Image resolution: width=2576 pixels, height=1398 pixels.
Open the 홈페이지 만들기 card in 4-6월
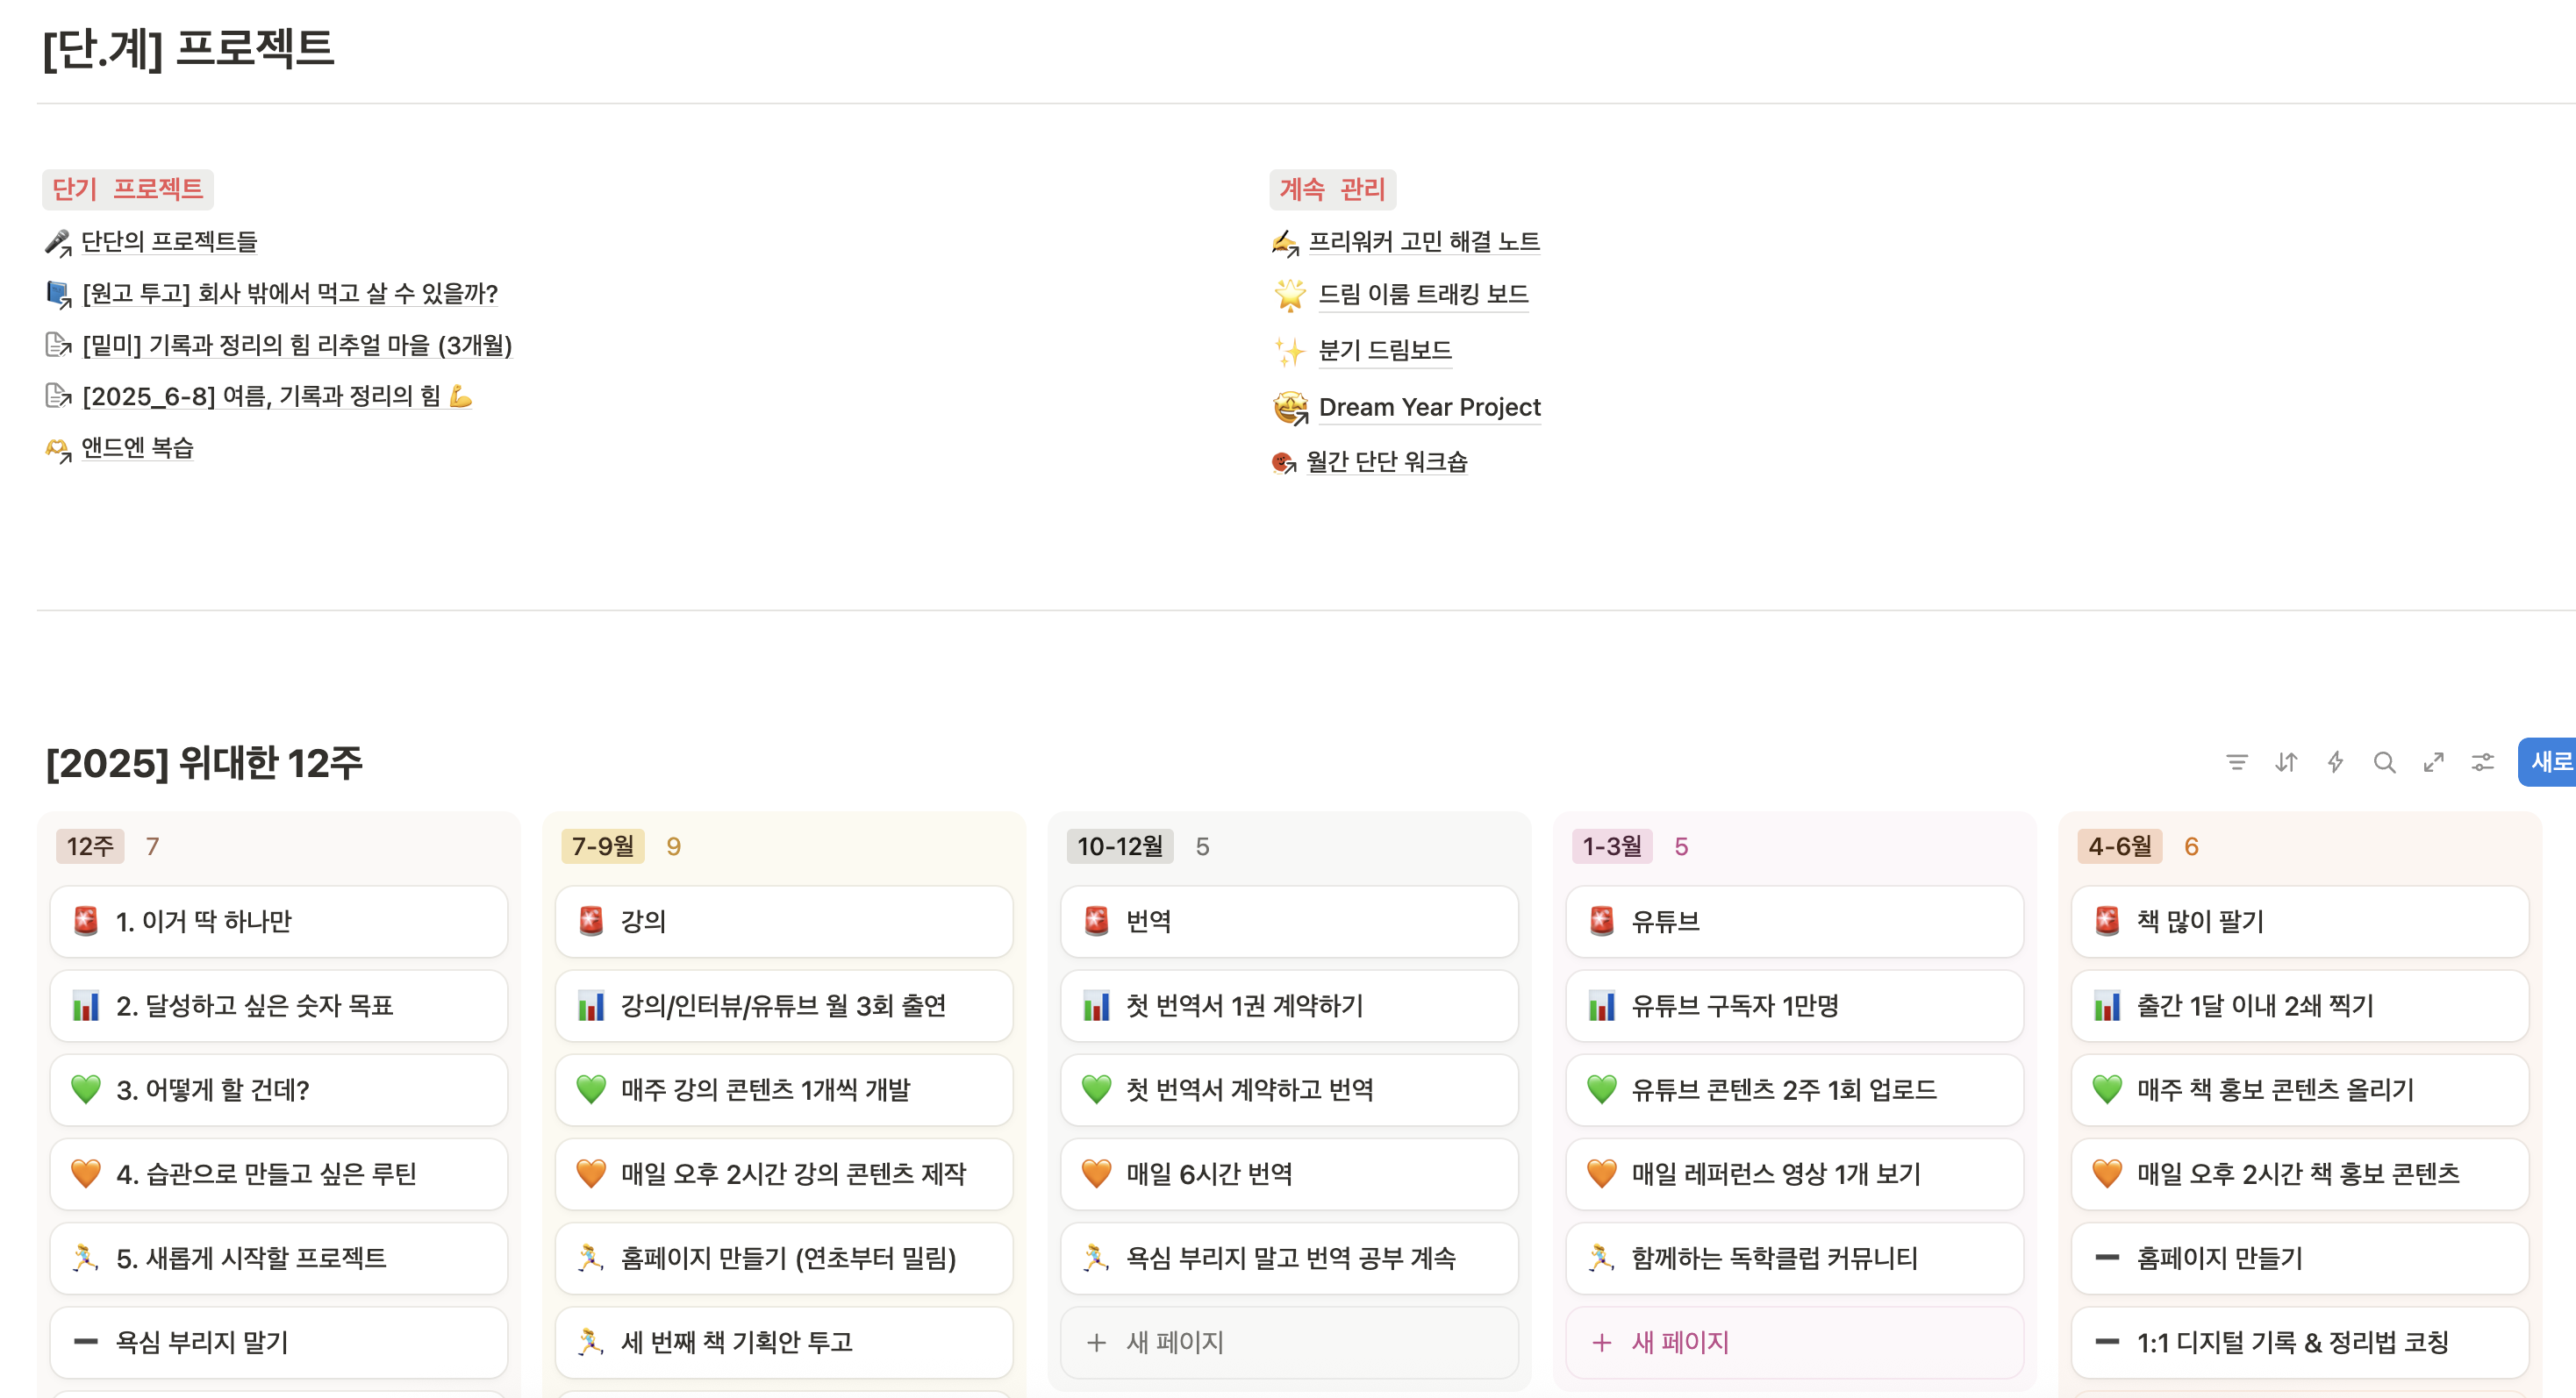[x=2219, y=1258]
